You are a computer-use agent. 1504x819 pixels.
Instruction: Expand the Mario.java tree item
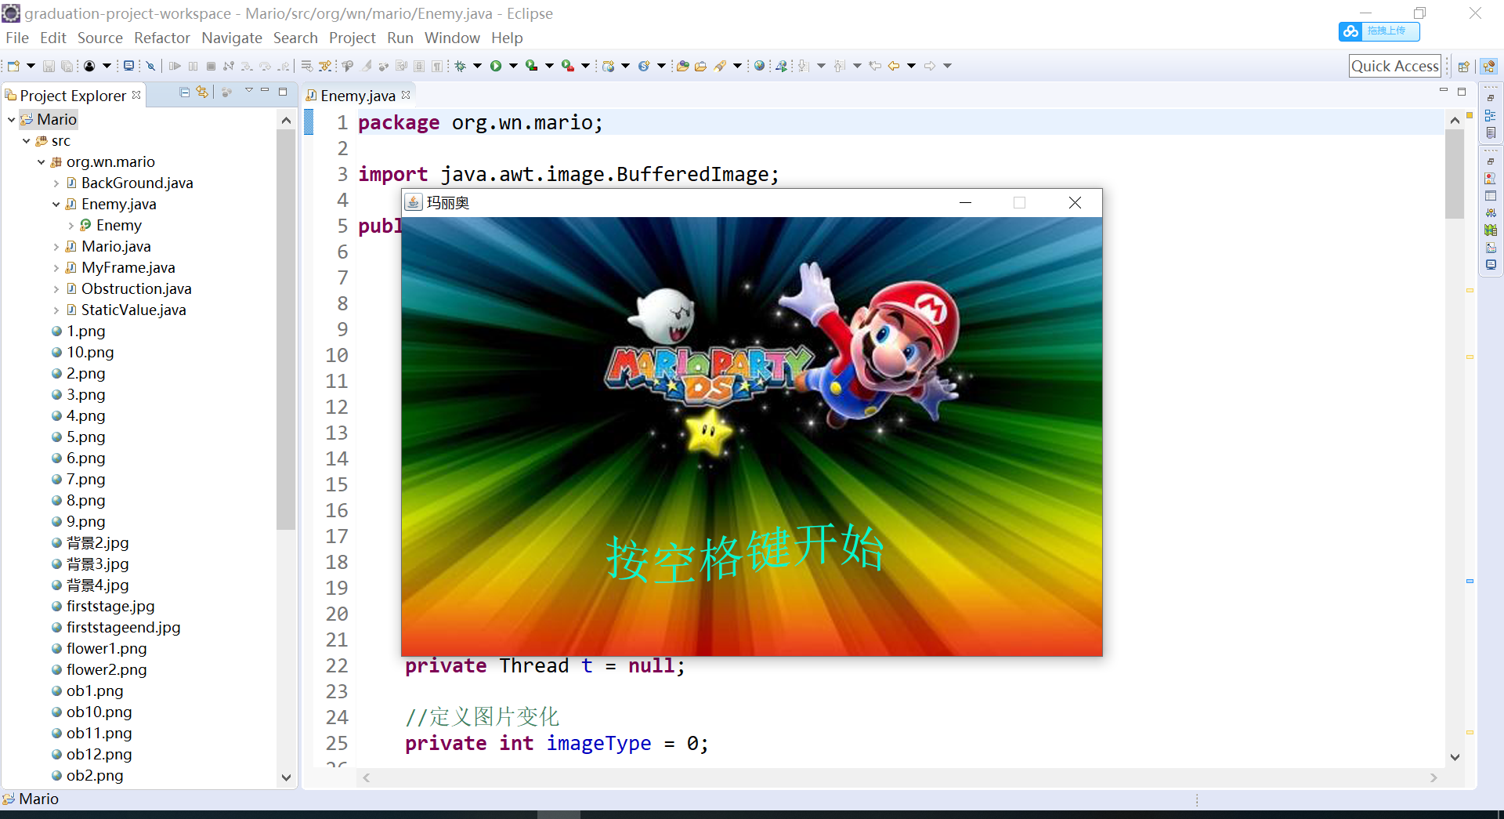pos(56,246)
